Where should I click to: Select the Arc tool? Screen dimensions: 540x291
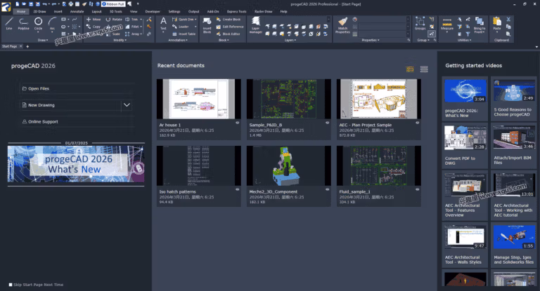click(52, 24)
